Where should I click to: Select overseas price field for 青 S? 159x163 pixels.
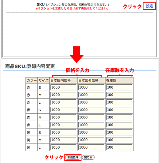click(91, 110)
